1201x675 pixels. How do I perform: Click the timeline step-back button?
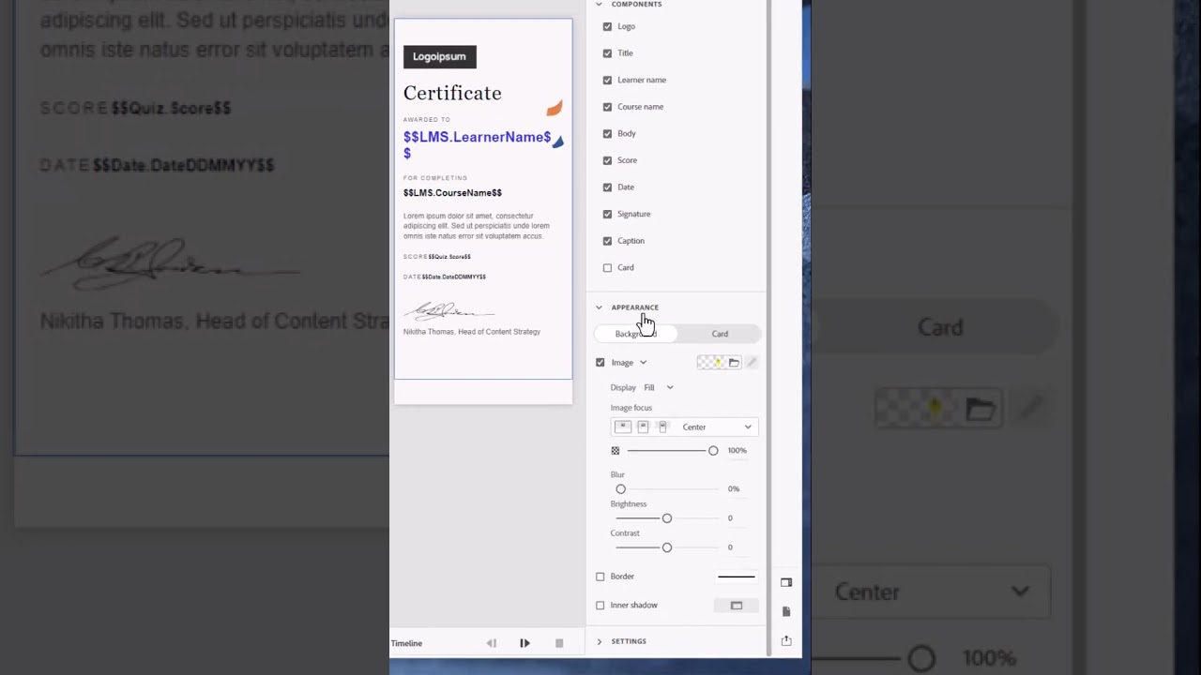pos(491,643)
